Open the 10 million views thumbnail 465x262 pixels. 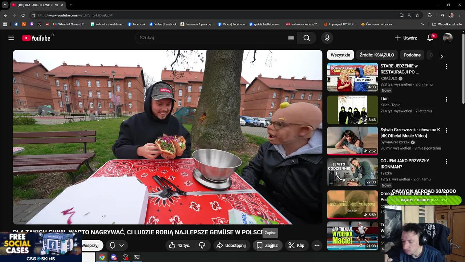tap(352, 205)
